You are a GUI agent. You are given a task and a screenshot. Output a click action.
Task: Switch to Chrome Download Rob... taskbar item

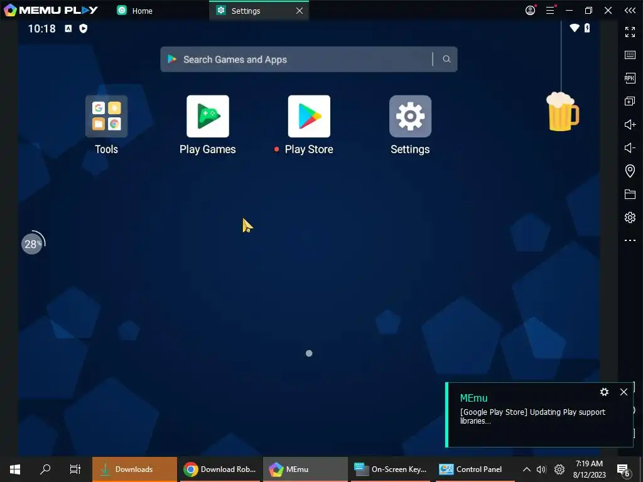[x=220, y=469]
